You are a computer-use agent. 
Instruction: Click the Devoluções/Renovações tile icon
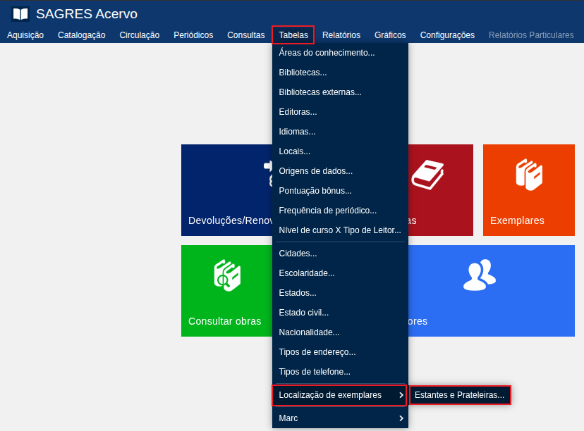point(267,172)
